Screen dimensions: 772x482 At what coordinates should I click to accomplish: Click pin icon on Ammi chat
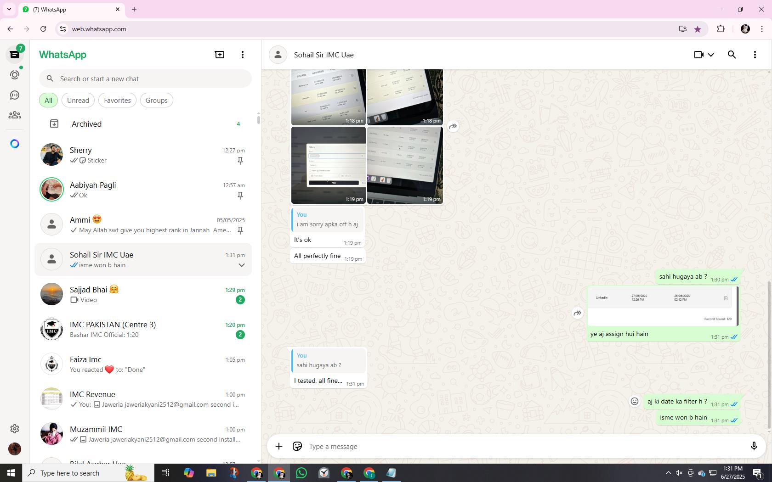[240, 230]
